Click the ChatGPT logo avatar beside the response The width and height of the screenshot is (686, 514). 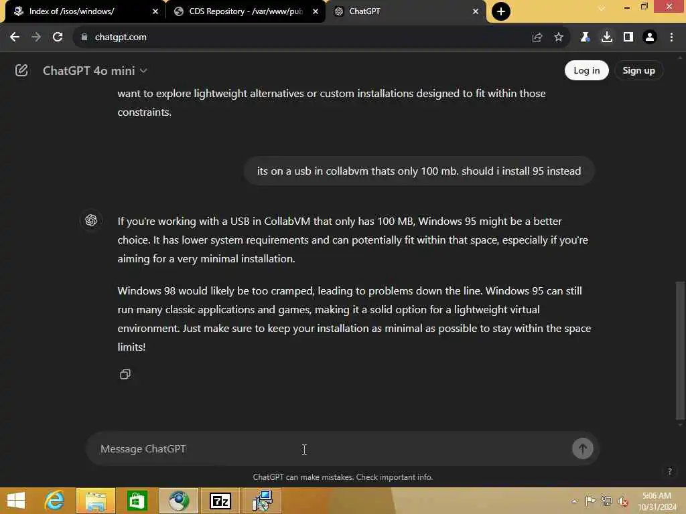coord(91,220)
